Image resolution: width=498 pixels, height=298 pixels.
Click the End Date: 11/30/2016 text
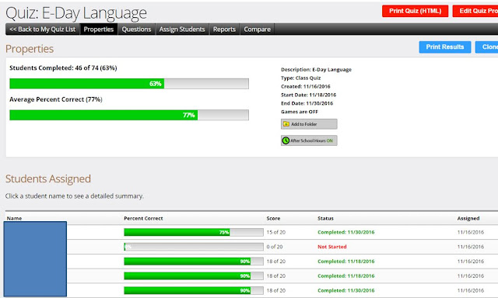(x=307, y=103)
